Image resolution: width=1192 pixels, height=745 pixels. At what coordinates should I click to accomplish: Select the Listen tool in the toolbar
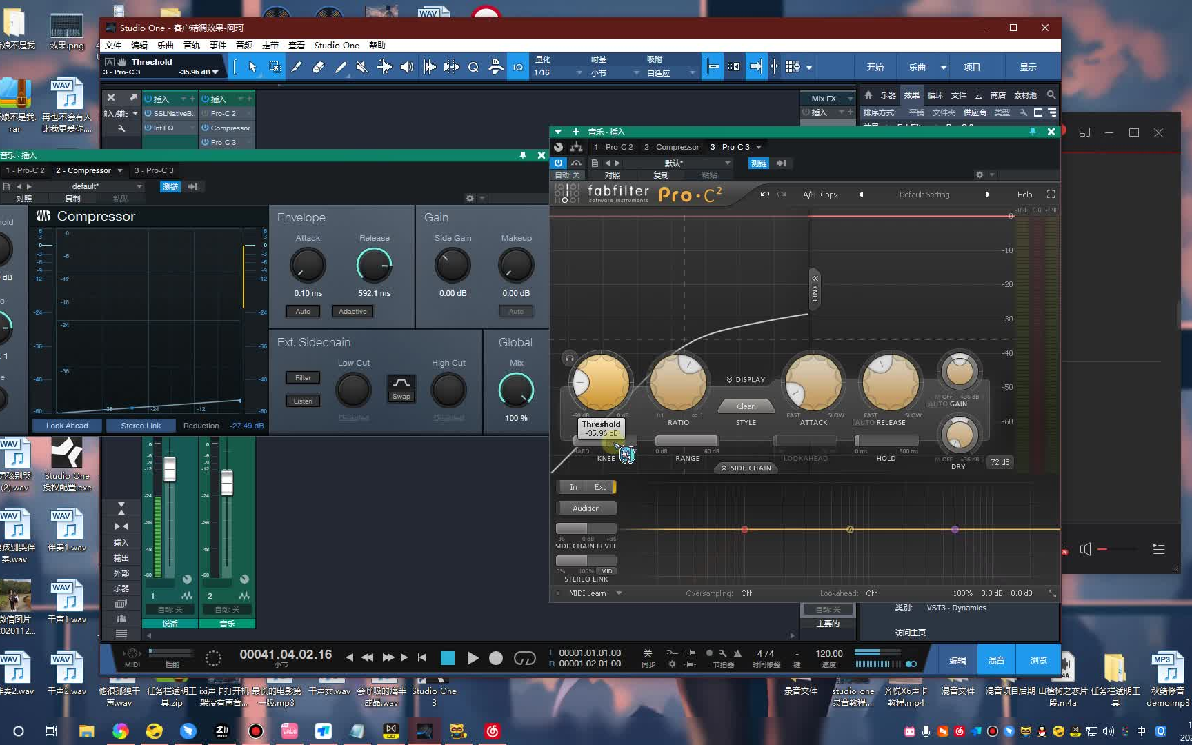pos(406,67)
